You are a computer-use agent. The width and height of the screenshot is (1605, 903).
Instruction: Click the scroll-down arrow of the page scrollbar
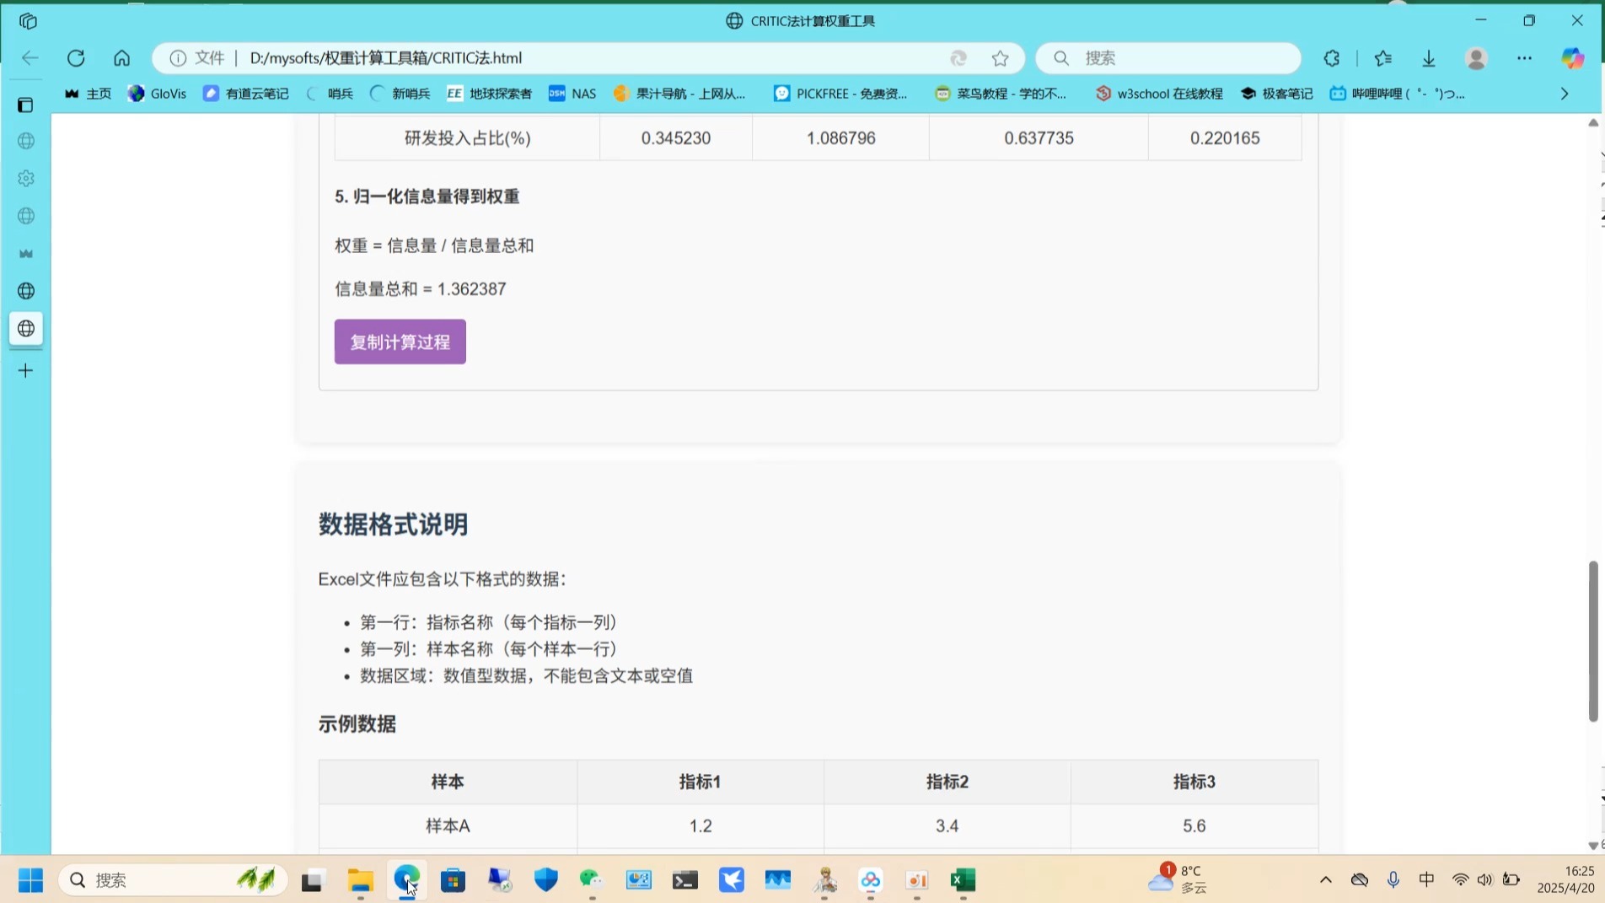click(x=1592, y=845)
